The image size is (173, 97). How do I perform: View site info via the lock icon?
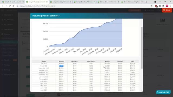click(18, 6)
